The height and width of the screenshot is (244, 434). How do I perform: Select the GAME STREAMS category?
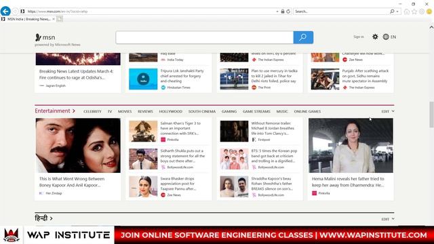256,111
